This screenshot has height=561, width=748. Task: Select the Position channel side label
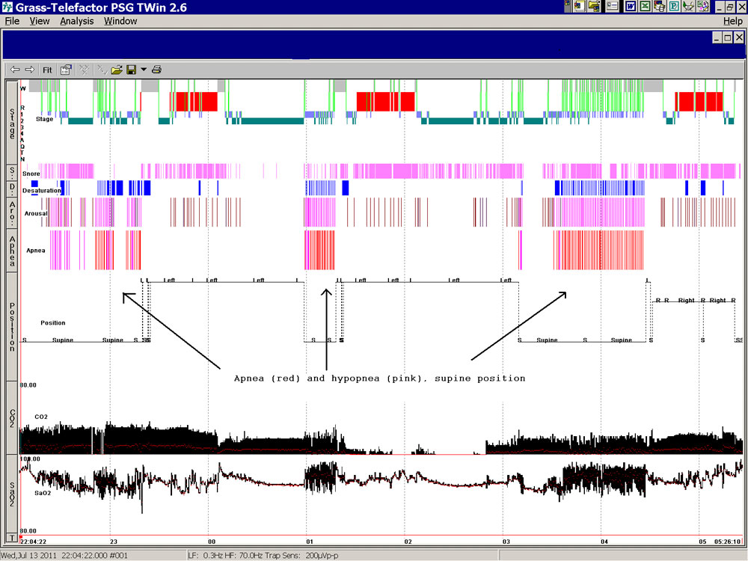point(12,327)
